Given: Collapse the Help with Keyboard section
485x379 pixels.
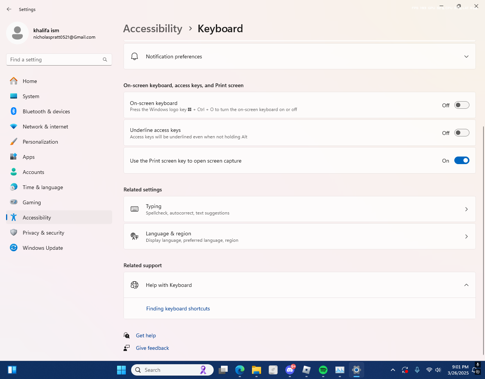Looking at the screenshot, I should pyautogui.click(x=466, y=285).
